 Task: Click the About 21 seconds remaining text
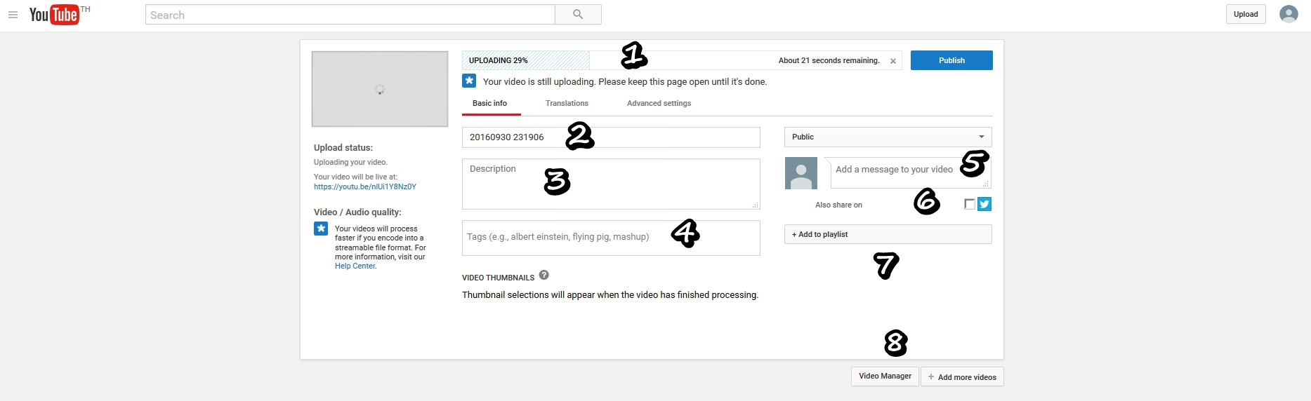[x=829, y=60]
